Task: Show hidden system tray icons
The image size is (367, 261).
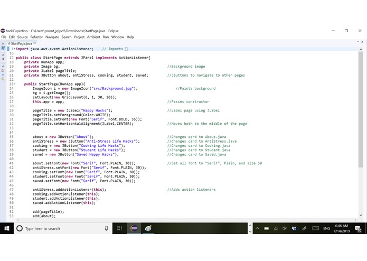Action: point(257,228)
